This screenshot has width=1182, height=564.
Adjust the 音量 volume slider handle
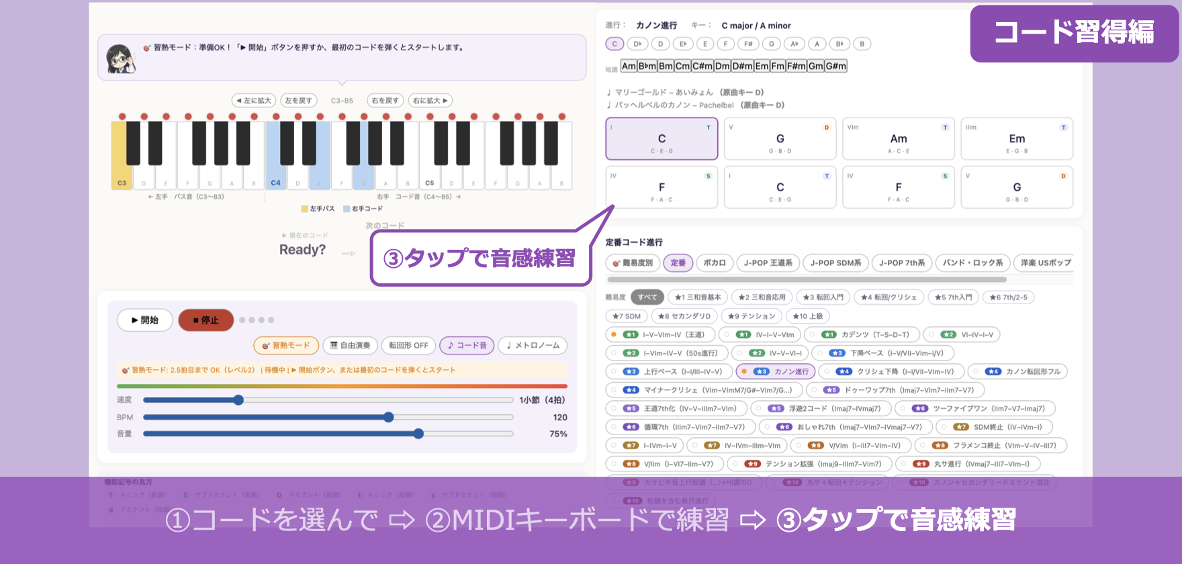point(418,434)
